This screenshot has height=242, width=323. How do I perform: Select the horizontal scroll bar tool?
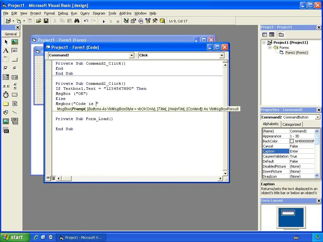pos(6,86)
